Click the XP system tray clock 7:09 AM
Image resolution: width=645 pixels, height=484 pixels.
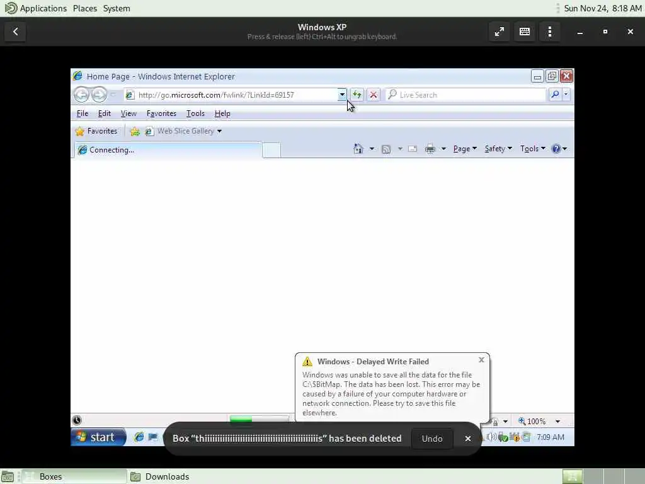point(551,437)
